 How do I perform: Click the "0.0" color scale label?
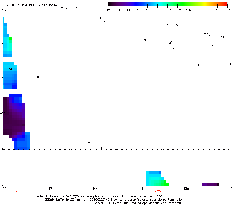click(x=217, y=10)
